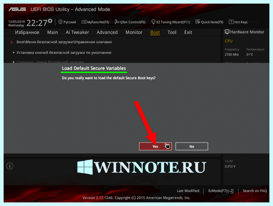Click the Wednesday weekday text
Viewport: 273px width, 206px height.
point(16,25)
